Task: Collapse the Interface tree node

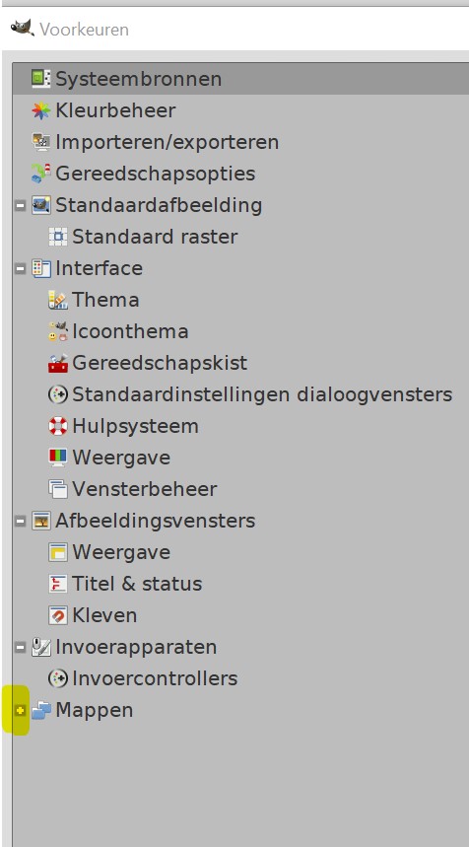Action: coord(21,268)
